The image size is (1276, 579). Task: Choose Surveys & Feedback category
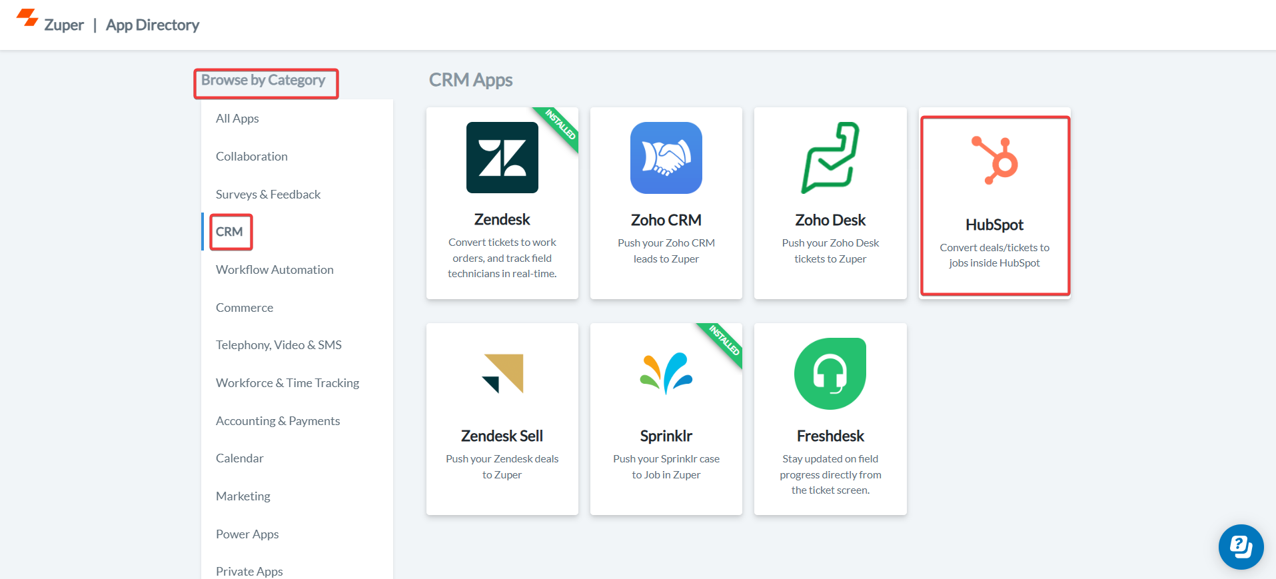pos(268,195)
